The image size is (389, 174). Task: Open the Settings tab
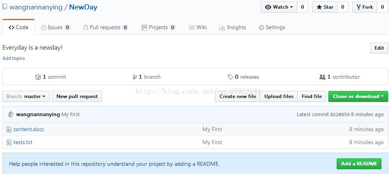pos(272,27)
